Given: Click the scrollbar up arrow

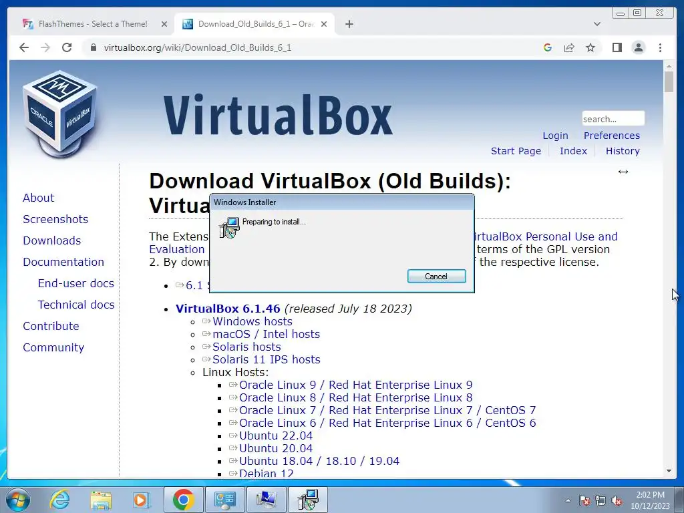Looking at the screenshot, I should coord(669,66).
